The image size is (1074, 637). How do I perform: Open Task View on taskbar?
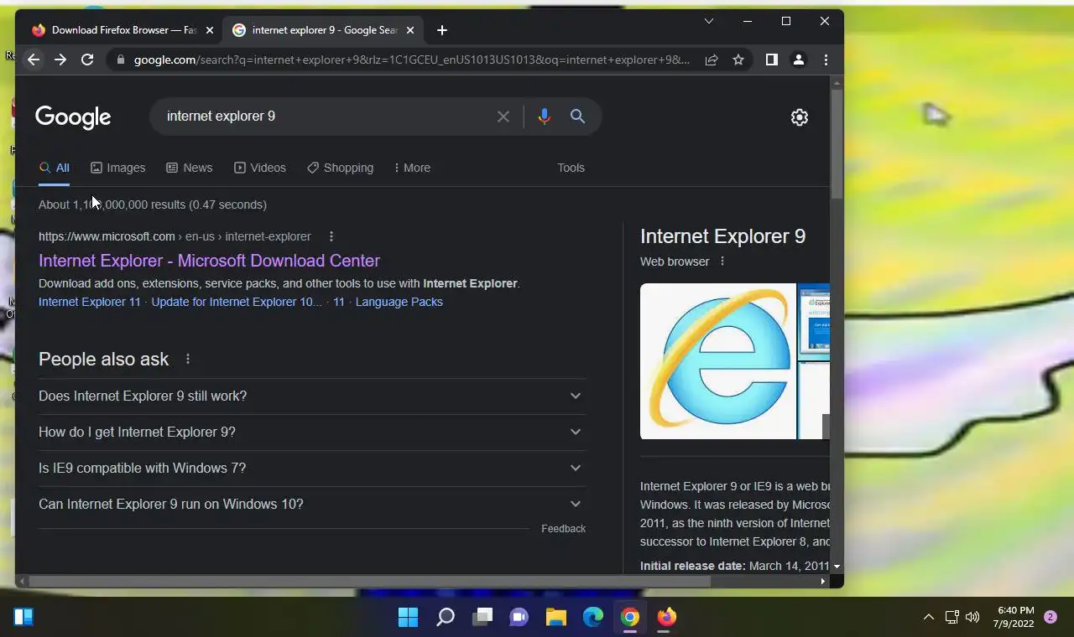pyautogui.click(x=482, y=618)
